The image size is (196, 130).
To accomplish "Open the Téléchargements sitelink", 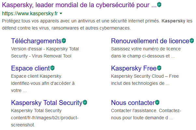I will (36, 41).
